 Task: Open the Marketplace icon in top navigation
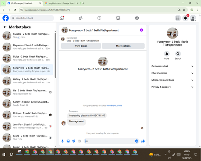pos(118,18)
